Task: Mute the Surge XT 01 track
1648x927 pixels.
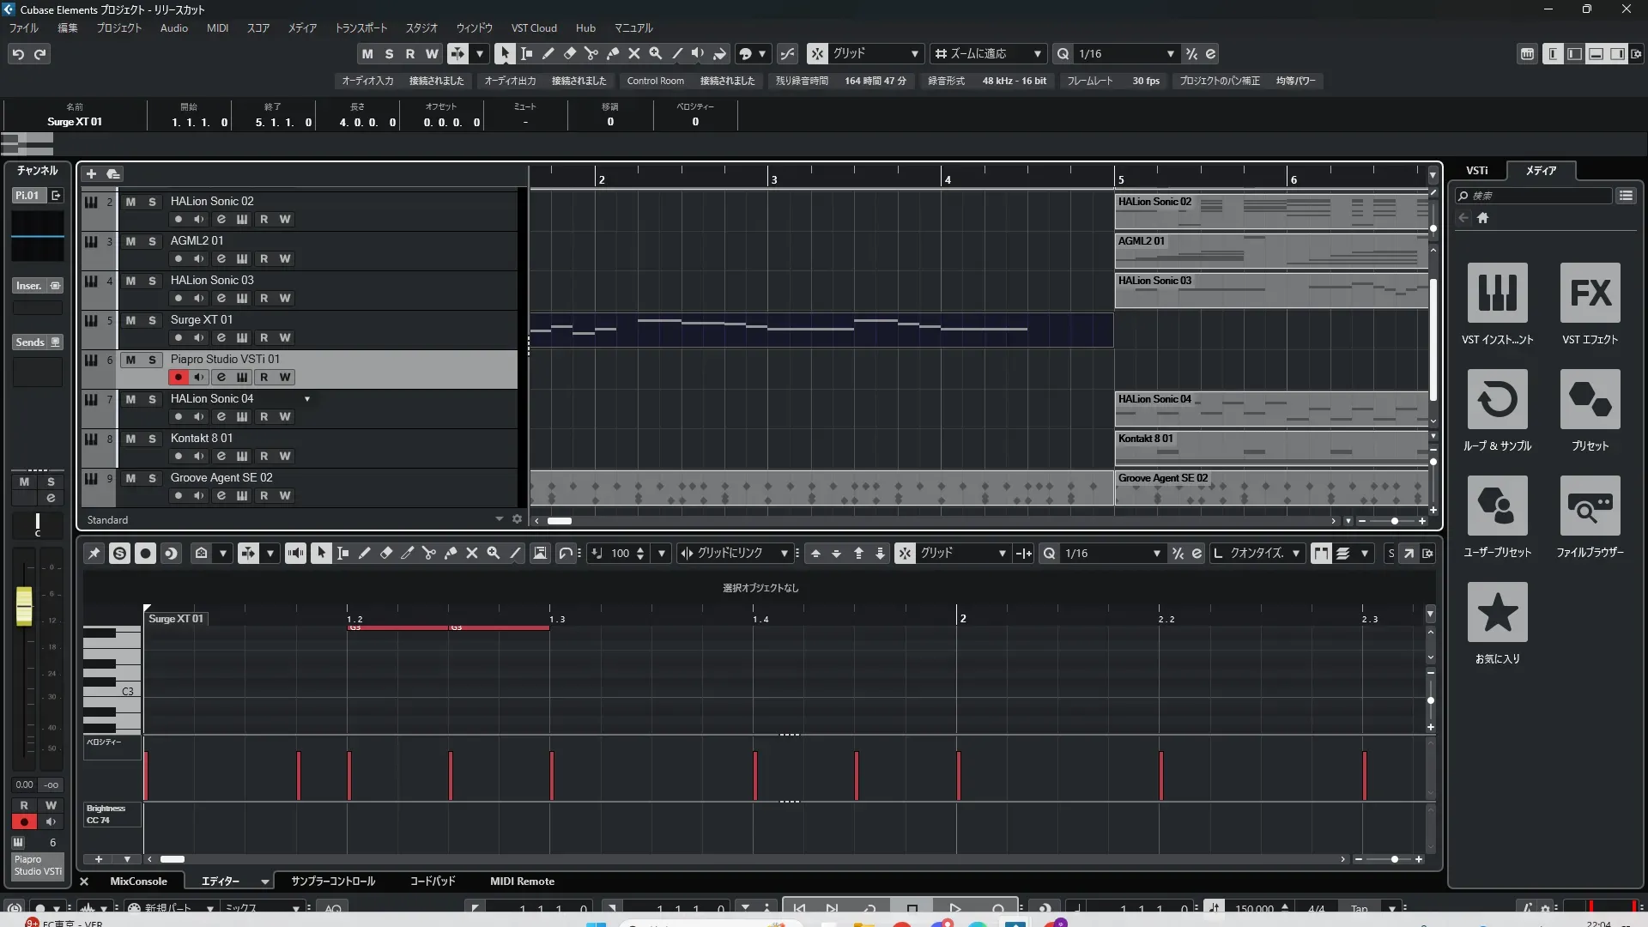Action: pos(130,320)
